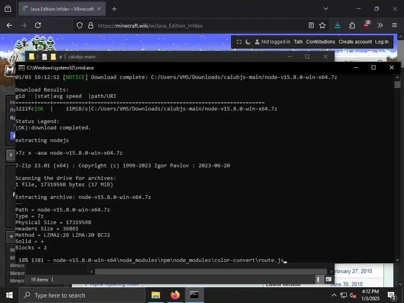Click Command Prompt taskbar icon
This screenshot has height=303, width=404.
[x=194, y=295]
